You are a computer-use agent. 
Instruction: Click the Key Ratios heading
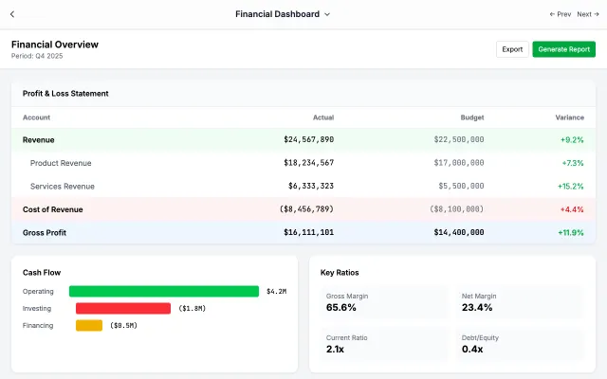click(340, 273)
